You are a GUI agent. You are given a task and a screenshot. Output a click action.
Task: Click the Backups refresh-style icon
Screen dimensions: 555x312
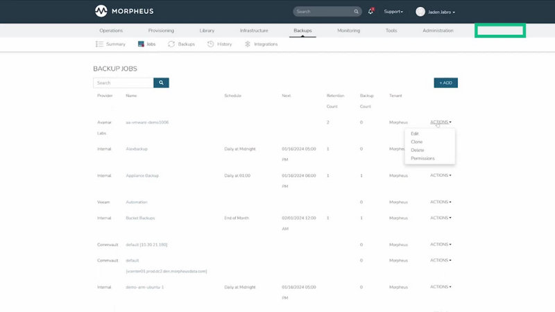(x=171, y=44)
